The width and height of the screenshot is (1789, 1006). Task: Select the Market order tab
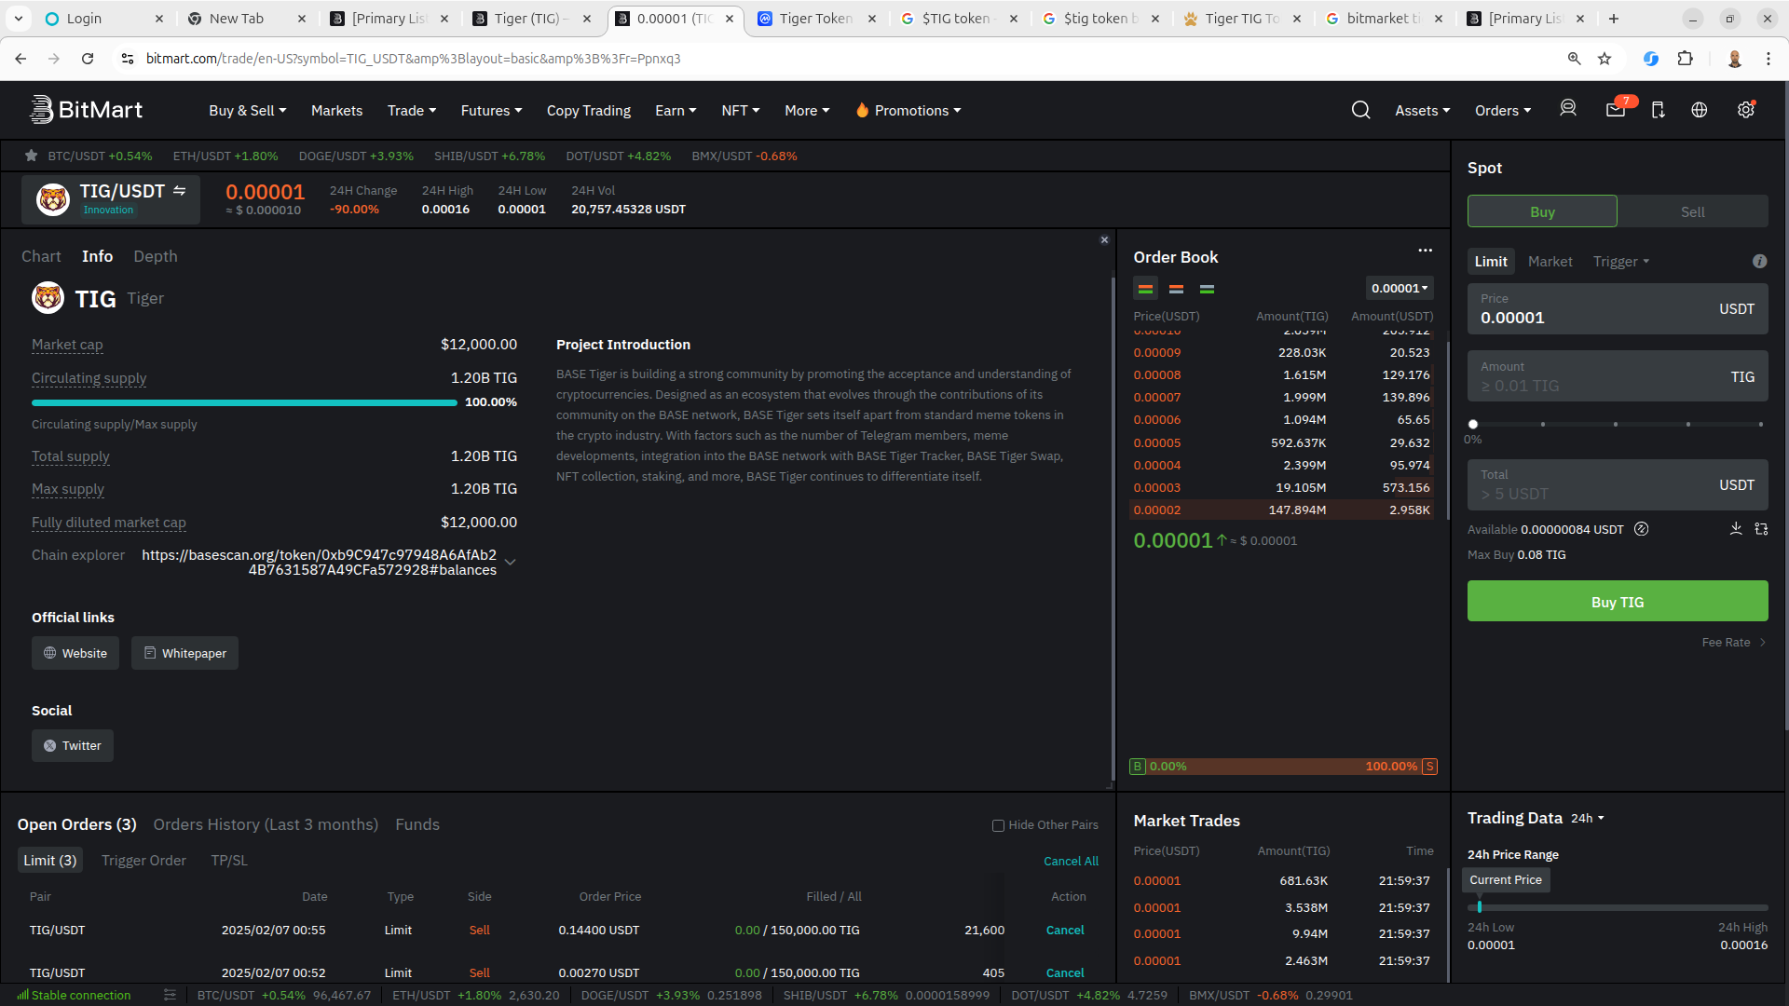tap(1550, 262)
